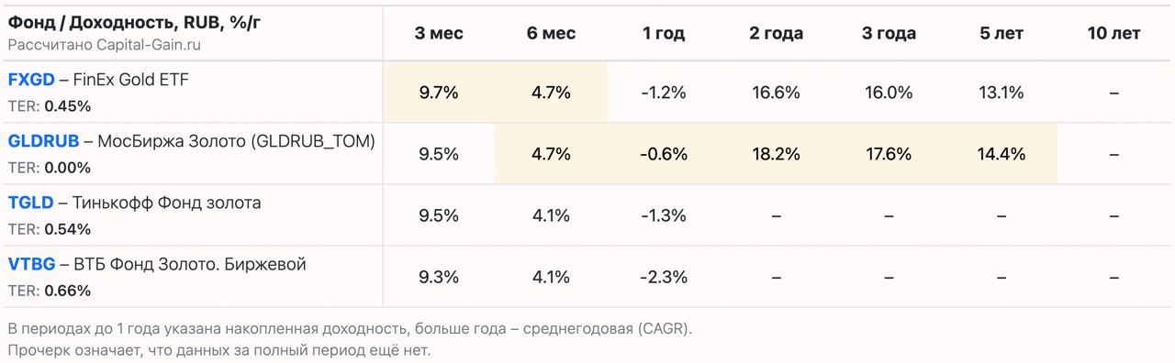Click GLDRUB 2-year return 18.2% cell
The image size is (1175, 363).
point(776,154)
